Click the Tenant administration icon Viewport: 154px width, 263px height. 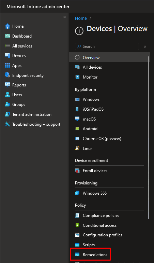coord(7,114)
